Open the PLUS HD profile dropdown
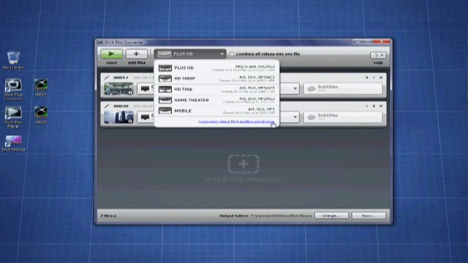468x263 pixels. 190,54
